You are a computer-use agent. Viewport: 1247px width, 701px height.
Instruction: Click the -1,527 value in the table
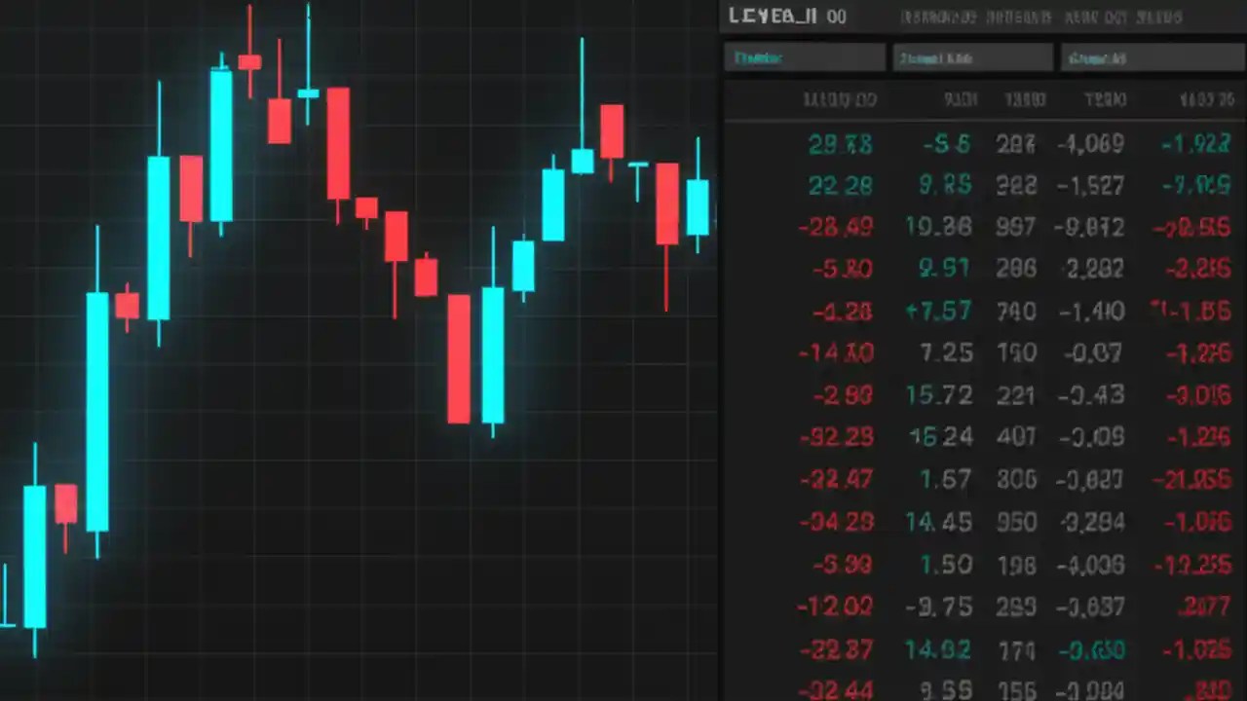click(x=1091, y=185)
